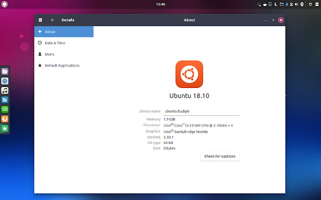Launch the green star app in dock
Image resolution: width=321 pixels, height=200 pixels.
pyautogui.click(x=5, y=128)
